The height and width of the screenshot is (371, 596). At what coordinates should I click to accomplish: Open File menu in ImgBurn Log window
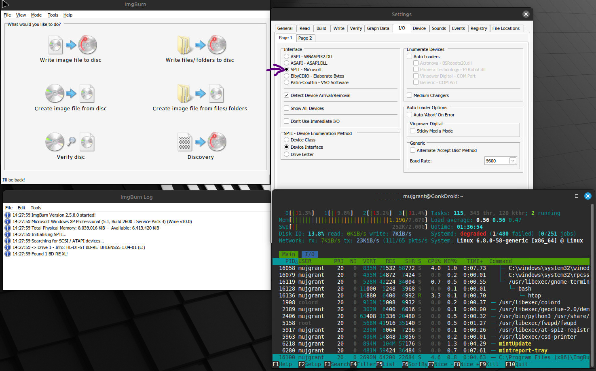pos(9,208)
